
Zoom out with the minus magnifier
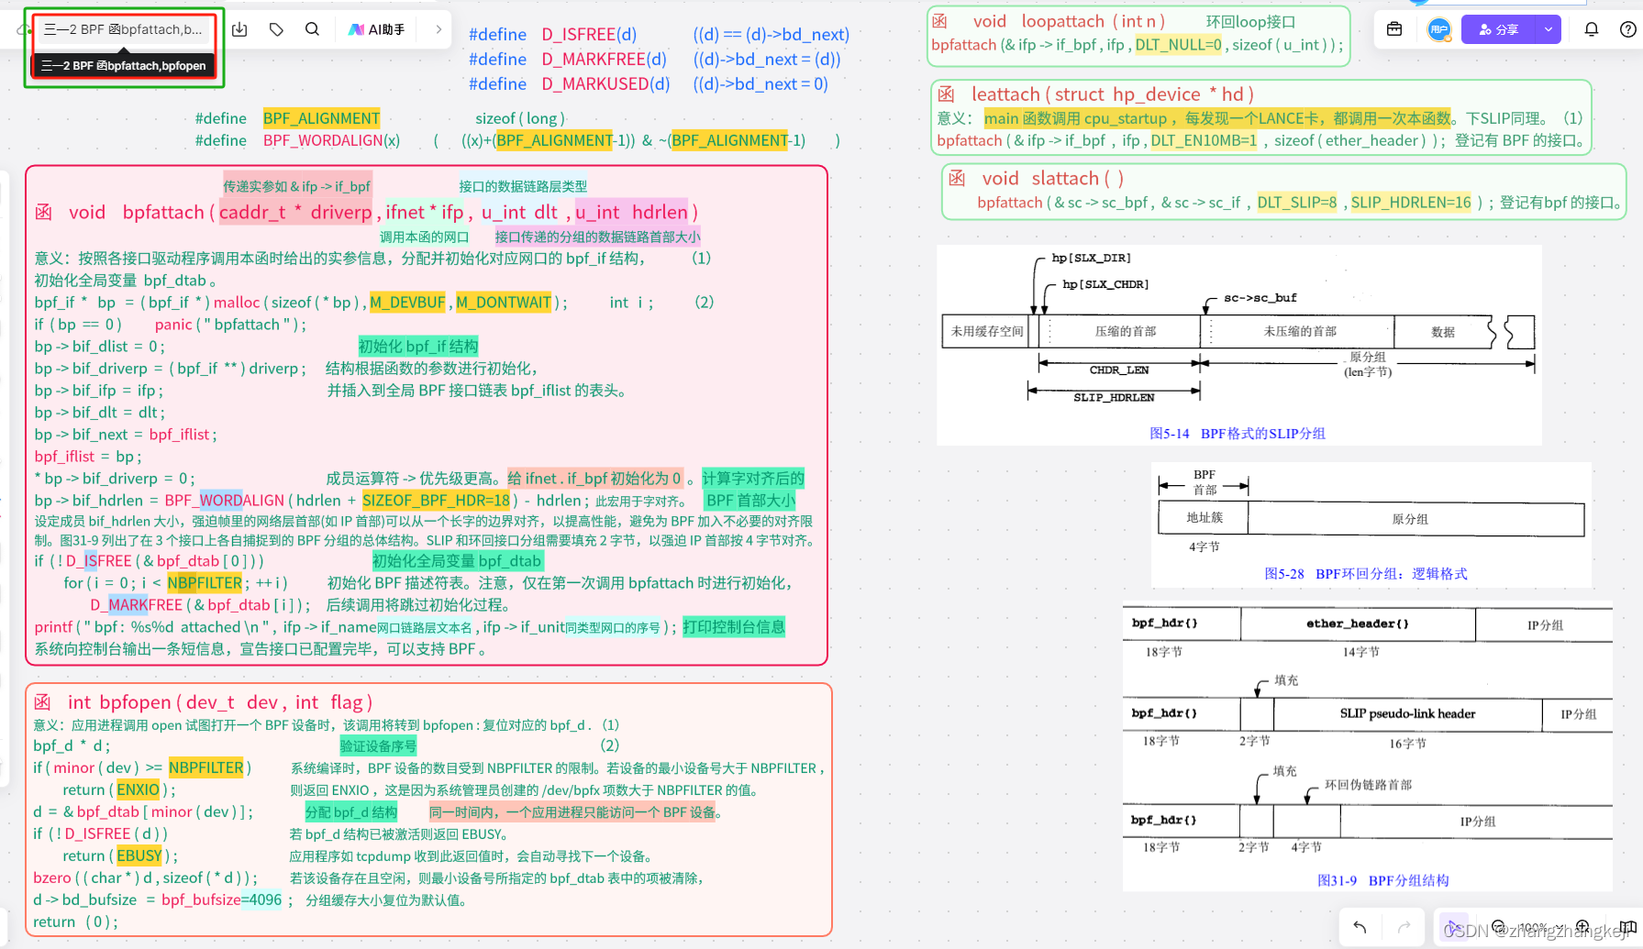tap(1498, 927)
